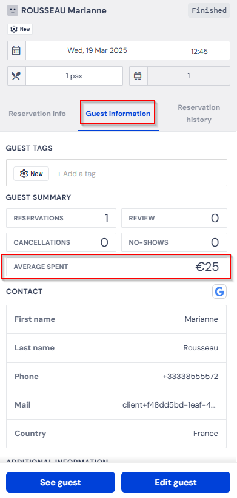
Task: Click the gear icon in New tag under name
Action: 14,29
